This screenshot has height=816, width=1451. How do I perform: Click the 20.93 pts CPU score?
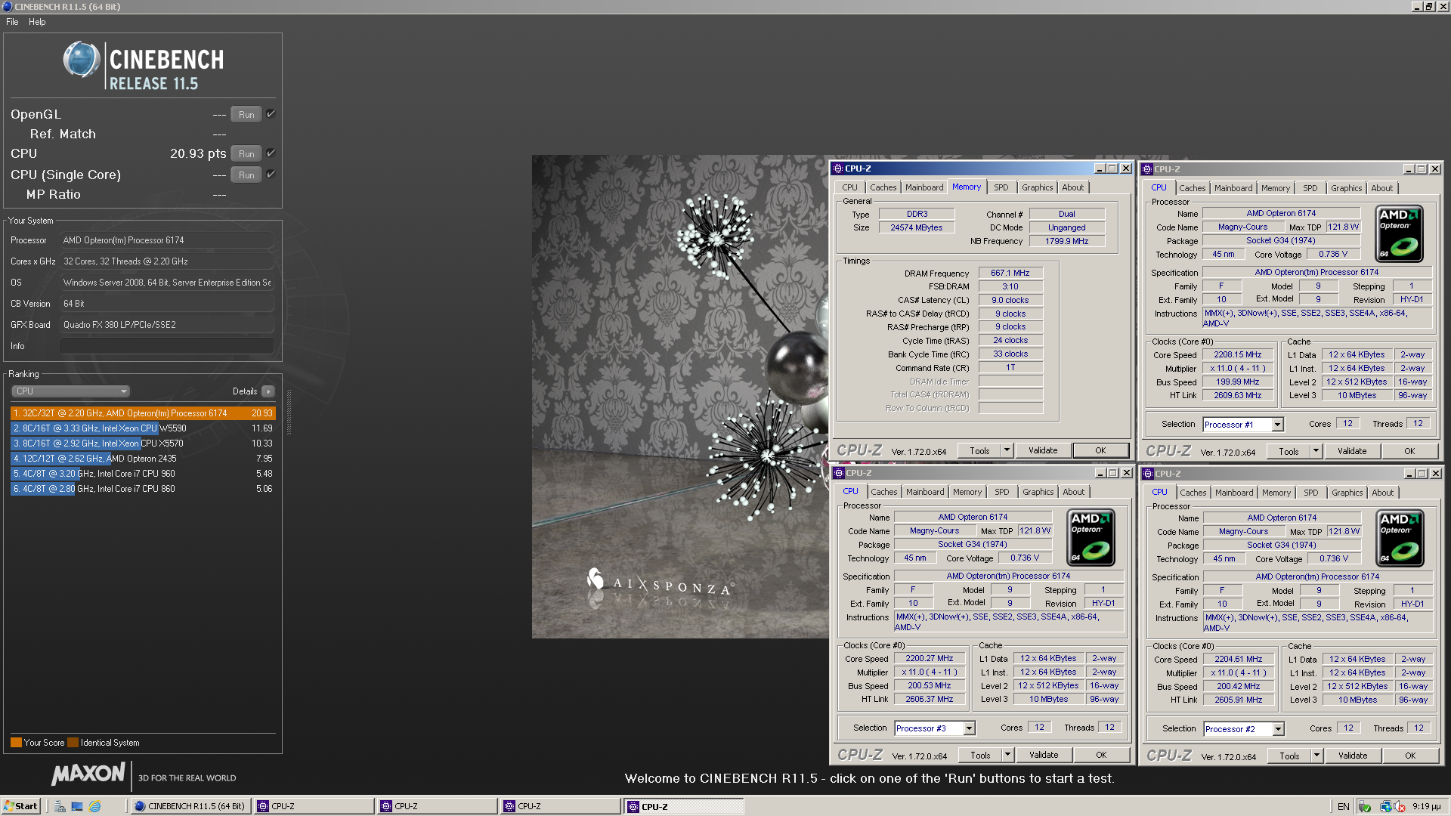coord(198,153)
